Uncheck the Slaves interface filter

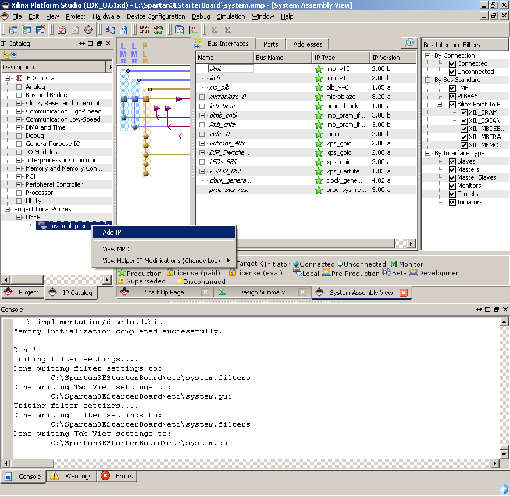452,162
